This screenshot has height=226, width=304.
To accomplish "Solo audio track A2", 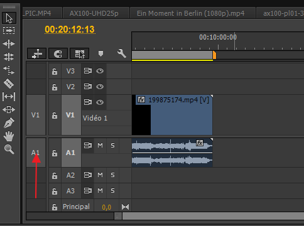I will point(112,175).
